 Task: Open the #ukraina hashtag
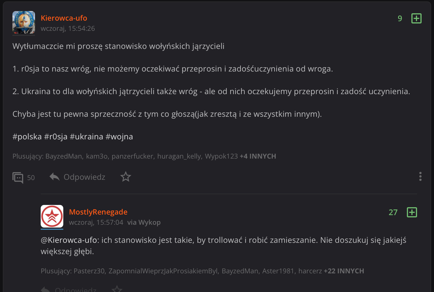point(86,137)
